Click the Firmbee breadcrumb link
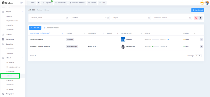This screenshot has width=210, height=97. tap(39, 10)
